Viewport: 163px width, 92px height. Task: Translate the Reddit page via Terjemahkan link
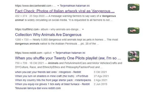70,53
